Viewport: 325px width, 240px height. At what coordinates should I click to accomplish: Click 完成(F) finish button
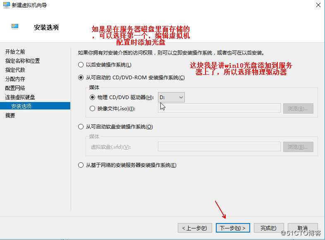[269, 228]
